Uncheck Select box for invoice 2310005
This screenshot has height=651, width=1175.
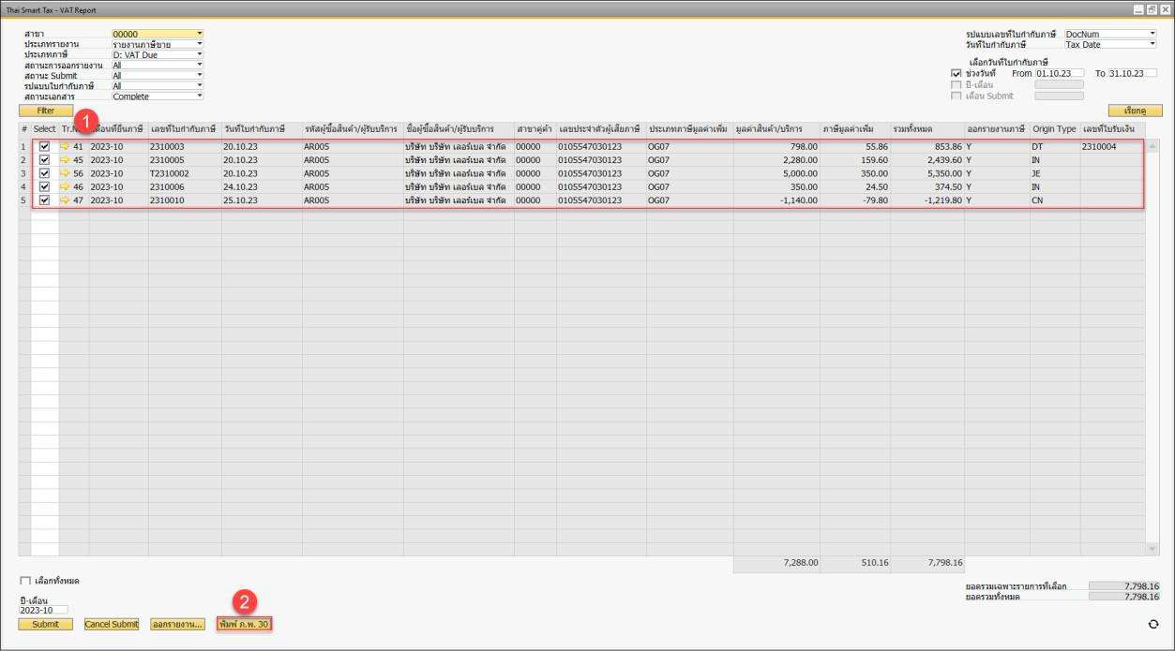pyautogui.click(x=44, y=160)
